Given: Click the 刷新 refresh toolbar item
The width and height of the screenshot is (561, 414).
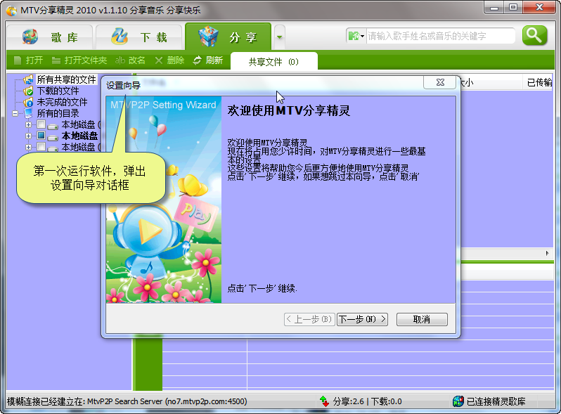Looking at the screenshot, I should point(208,60).
